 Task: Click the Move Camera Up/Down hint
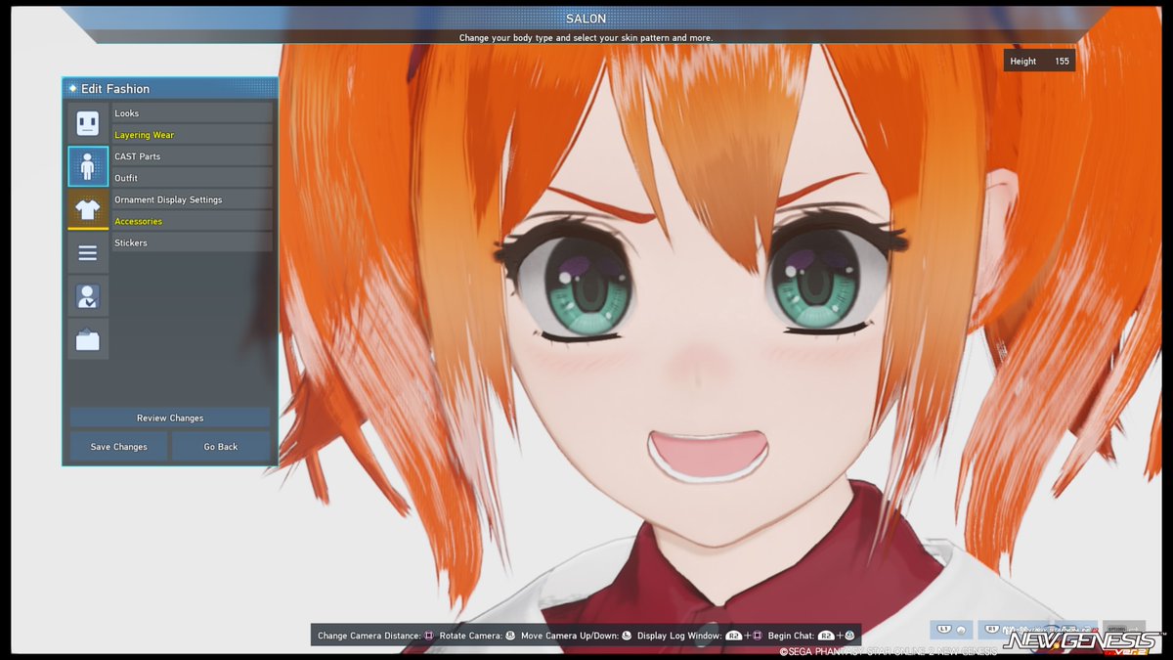point(576,636)
